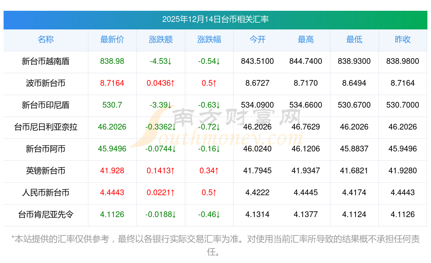This screenshot has height=263, width=431.
Task: Open the 新台币越南盾 currency pair row
Action: pos(46,61)
